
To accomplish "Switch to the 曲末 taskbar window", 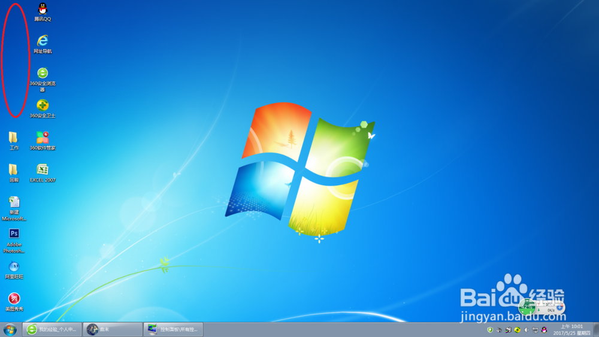I will tap(113, 329).
